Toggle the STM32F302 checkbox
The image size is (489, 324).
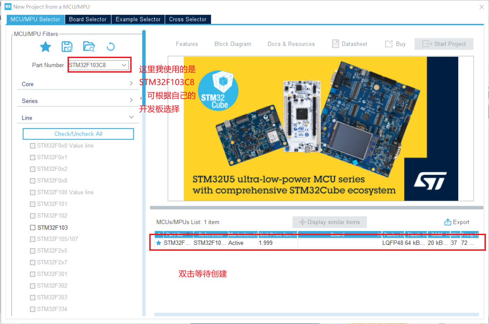point(33,286)
